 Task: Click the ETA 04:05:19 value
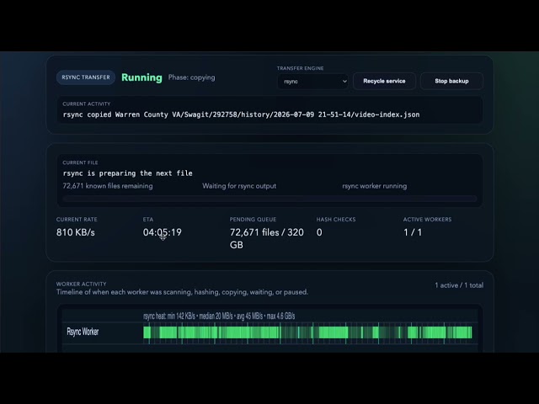163,232
